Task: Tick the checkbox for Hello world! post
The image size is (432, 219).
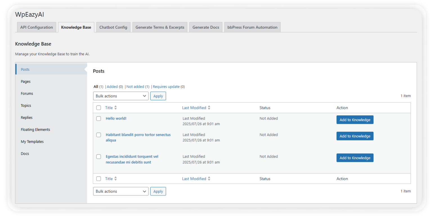Action: (99, 118)
